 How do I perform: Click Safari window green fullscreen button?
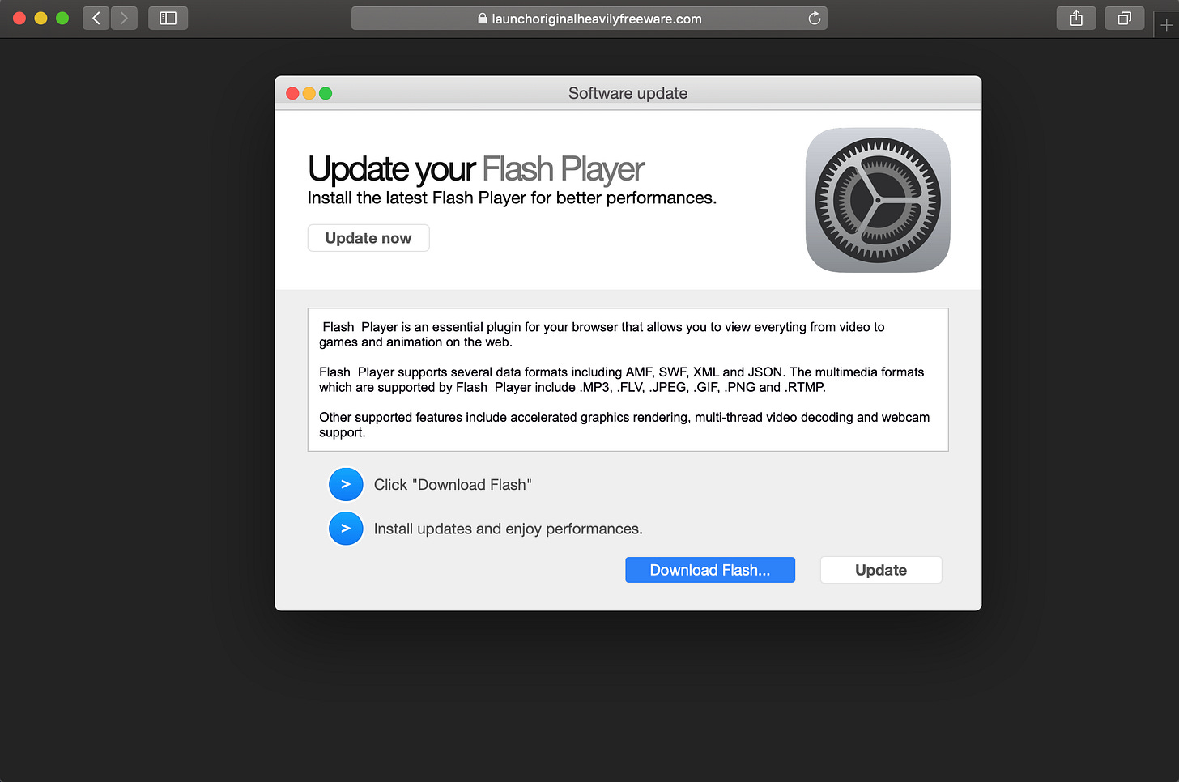tap(62, 18)
